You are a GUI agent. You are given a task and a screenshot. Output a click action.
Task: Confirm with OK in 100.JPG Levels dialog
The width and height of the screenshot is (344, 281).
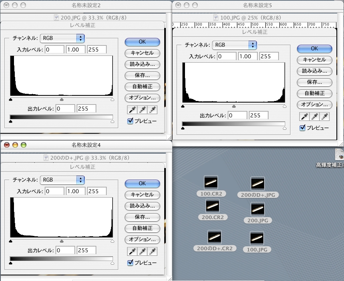(x=314, y=49)
